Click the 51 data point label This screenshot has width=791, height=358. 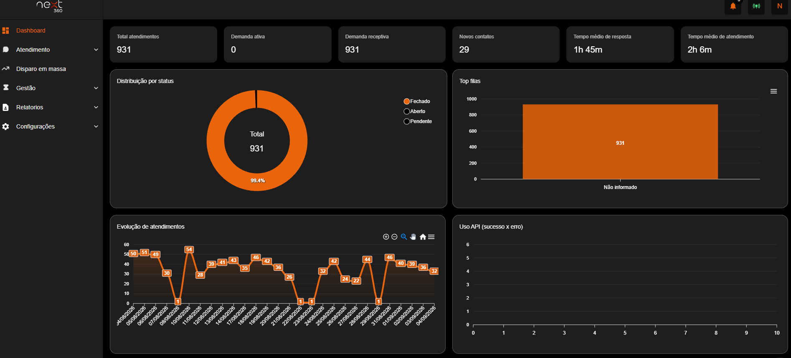click(144, 252)
